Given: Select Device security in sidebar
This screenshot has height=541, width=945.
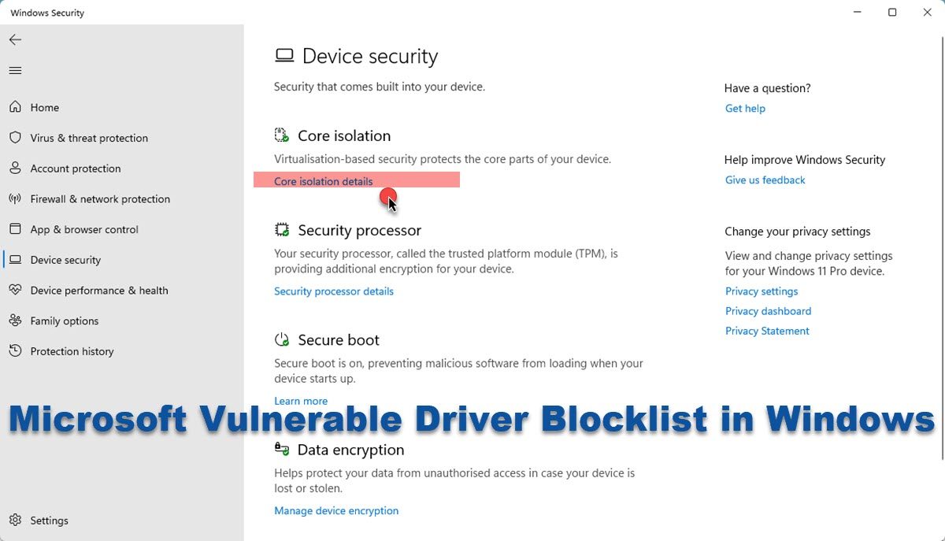Looking at the screenshot, I should pos(65,260).
